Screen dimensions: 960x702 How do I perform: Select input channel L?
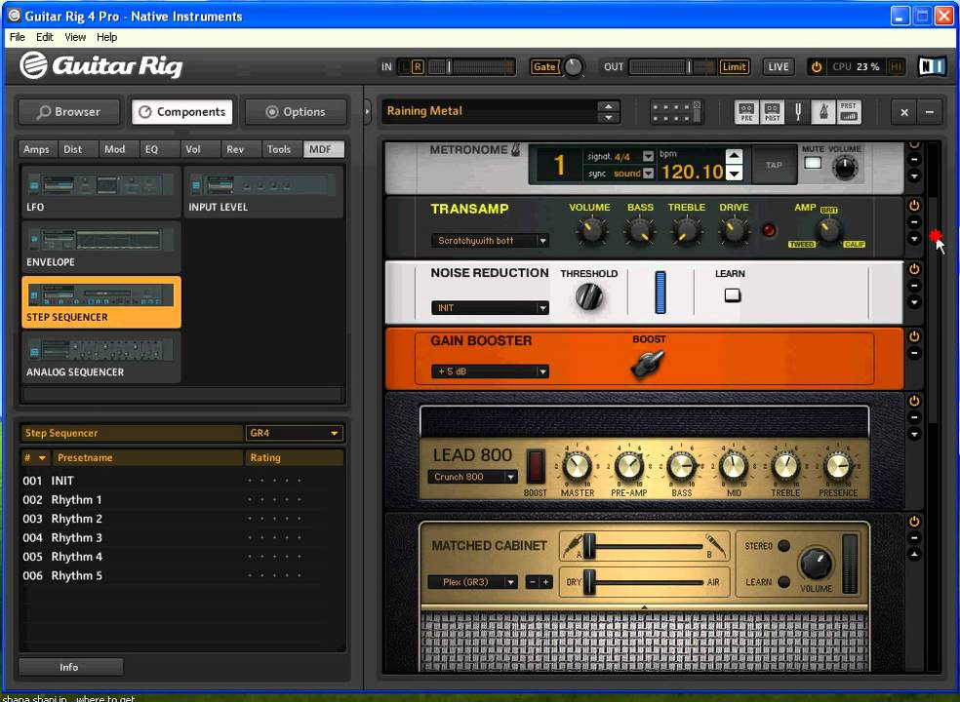(405, 66)
